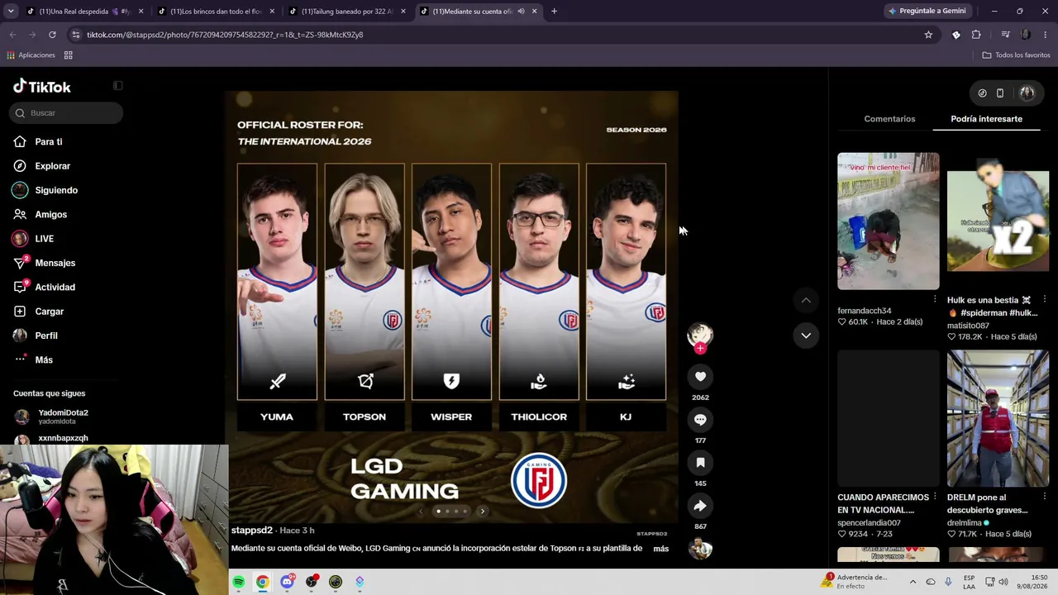Focus the Buscar search field
The height and width of the screenshot is (595, 1058).
[66, 113]
